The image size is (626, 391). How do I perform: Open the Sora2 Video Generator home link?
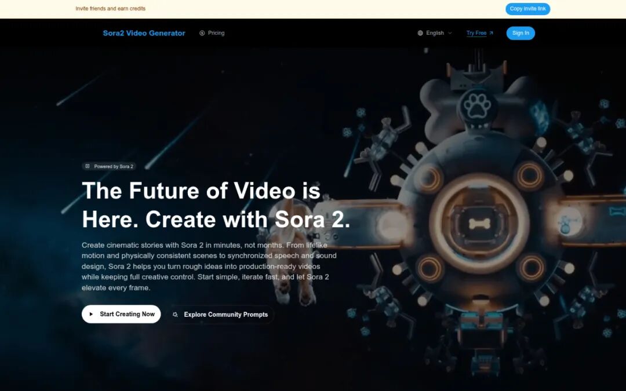coord(144,33)
